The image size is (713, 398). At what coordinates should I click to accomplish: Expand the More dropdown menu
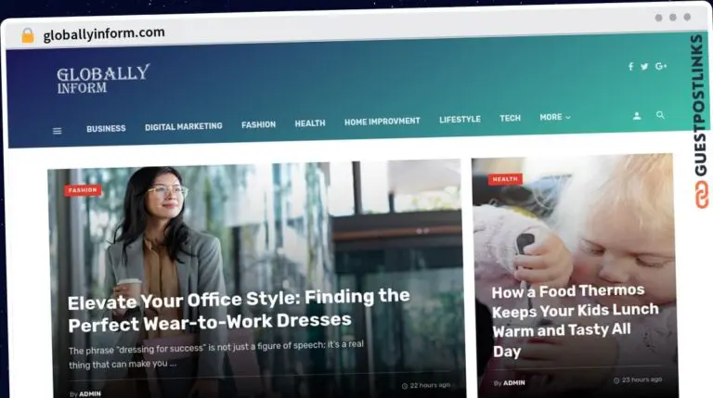(x=555, y=117)
